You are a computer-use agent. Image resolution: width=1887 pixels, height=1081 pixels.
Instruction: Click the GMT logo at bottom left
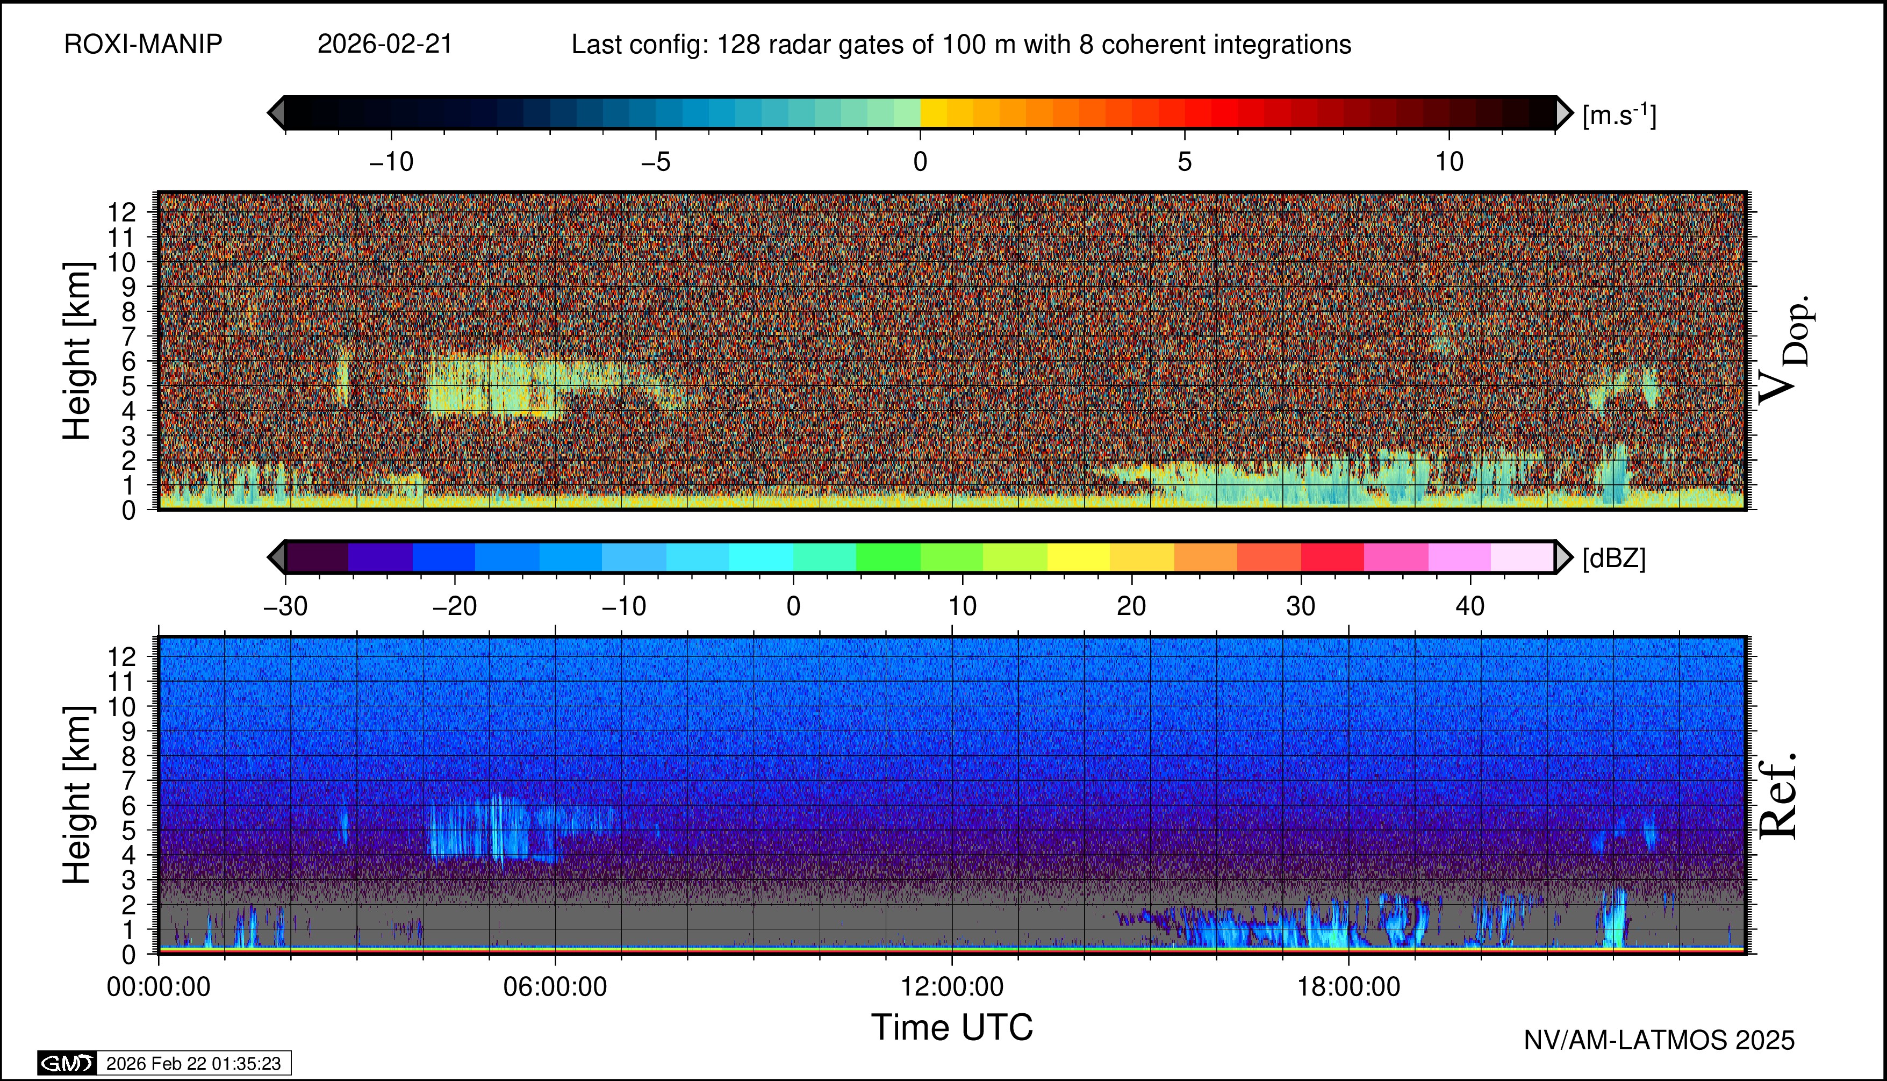[x=67, y=1063]
